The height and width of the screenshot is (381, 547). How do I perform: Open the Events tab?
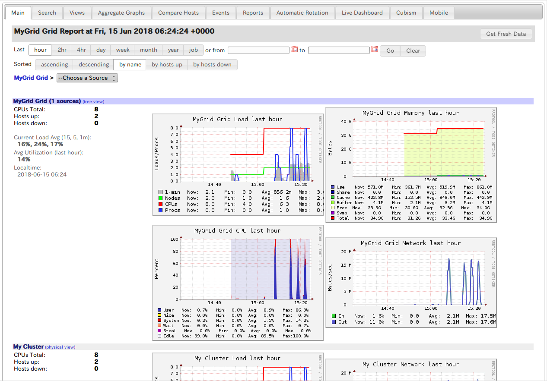point(221,13)
